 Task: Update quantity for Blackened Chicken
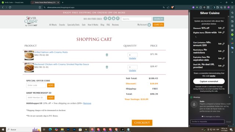[x=133, y=70]
